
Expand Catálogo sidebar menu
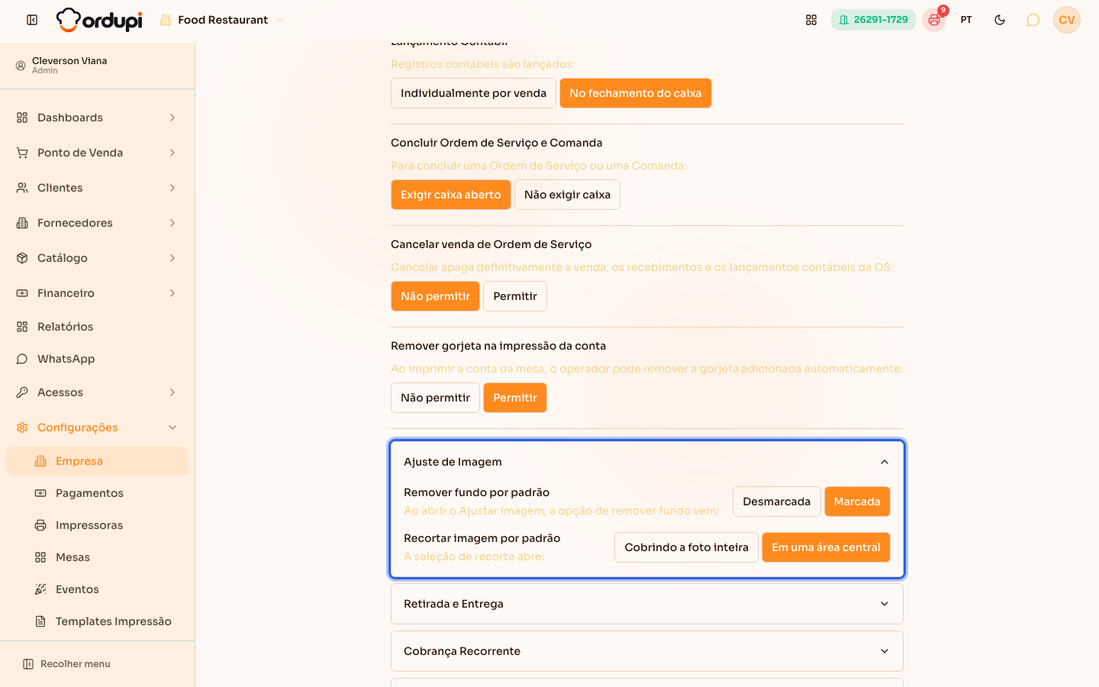click(97, 258)
